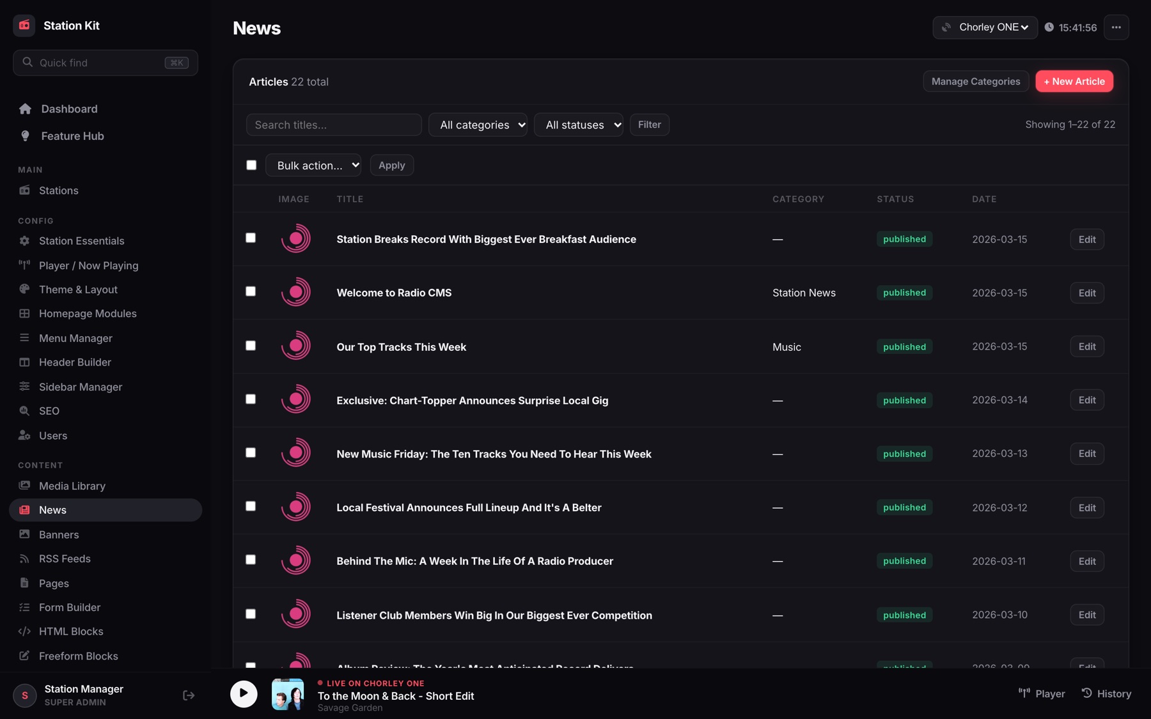The width and height of the screenshot is (1151, 719).
Task: Open Pages in the sidebar
Action: pyautogui.click(x=106, y=583)
